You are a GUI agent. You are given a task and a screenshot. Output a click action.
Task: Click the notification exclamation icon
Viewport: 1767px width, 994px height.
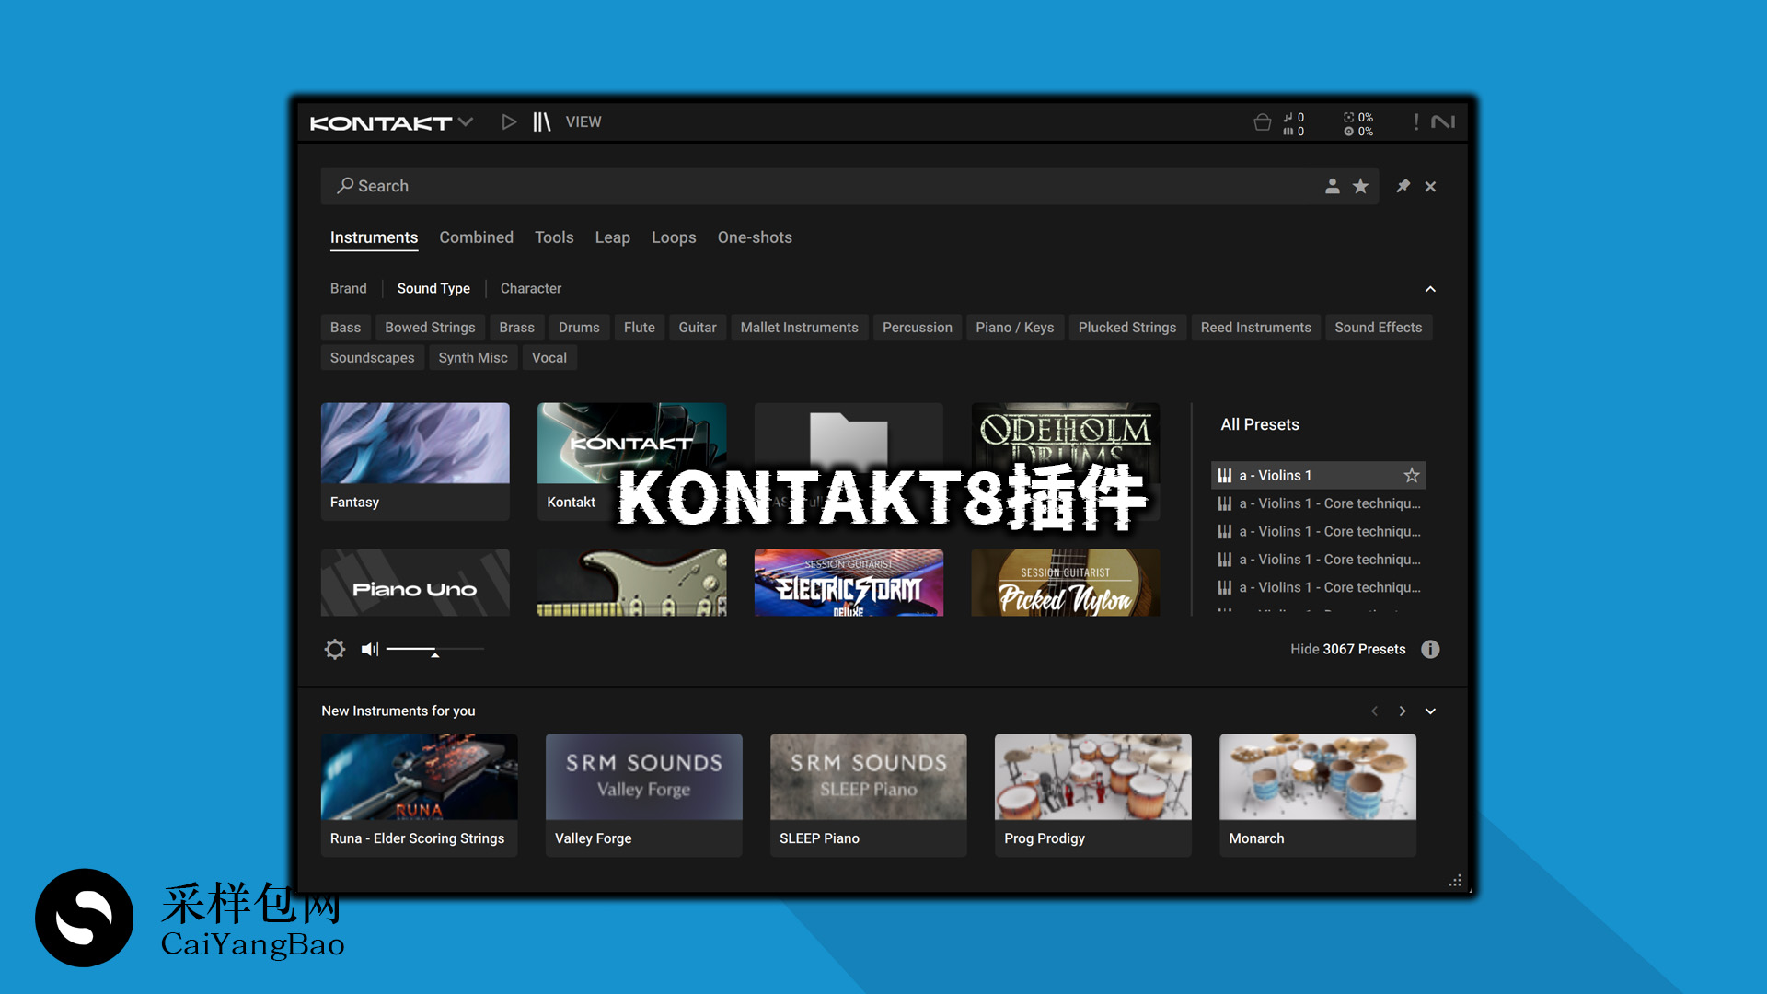tap(1417, 121)
